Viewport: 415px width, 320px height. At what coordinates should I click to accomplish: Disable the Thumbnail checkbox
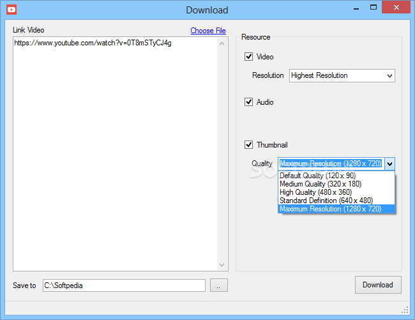[248, 145]
